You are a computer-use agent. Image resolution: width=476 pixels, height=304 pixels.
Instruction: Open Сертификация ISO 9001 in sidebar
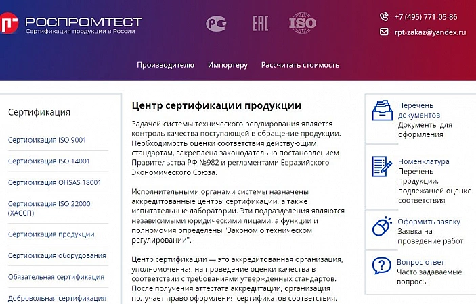47,140
